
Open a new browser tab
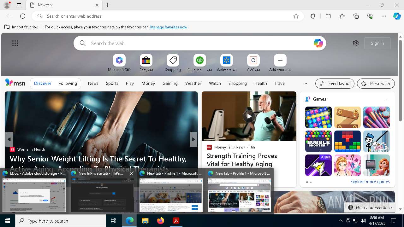(x=108, y=5)
